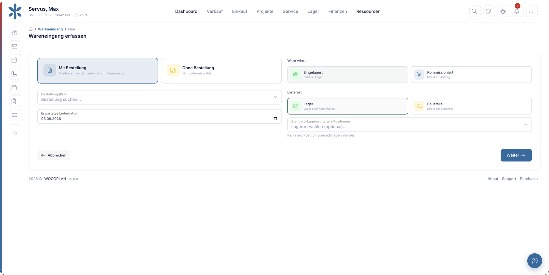Open the sticky note icon in header

[489, 11]
